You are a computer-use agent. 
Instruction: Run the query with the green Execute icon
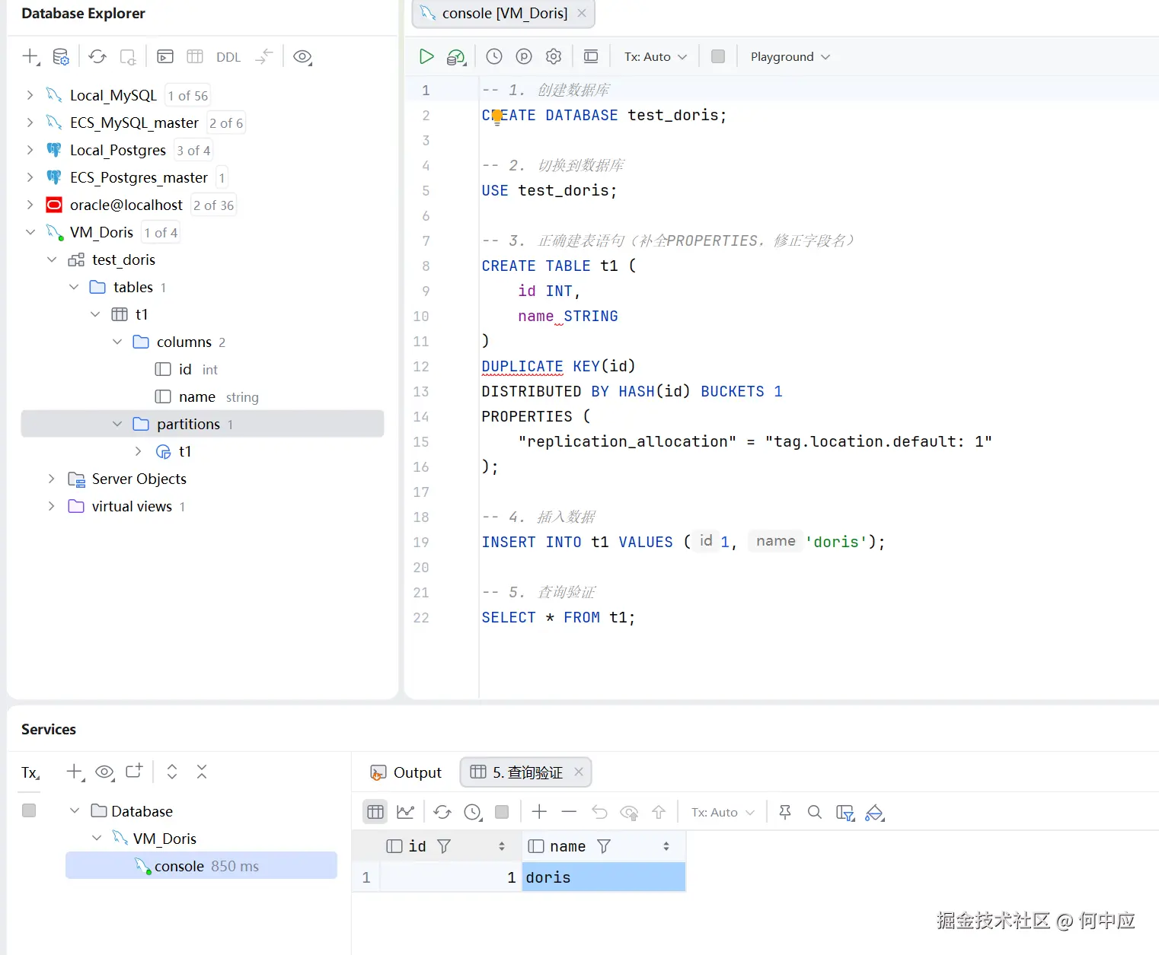(426, 56)
